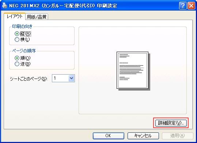The height and width of the screenshot is (143, 197).
Task: Switch to the 用紙/品質 tab
Action: point(37,17)
